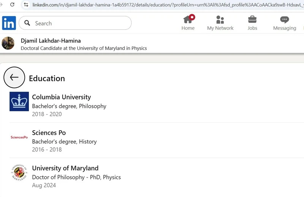304x197 pixels.
Task: Go to Home in navigation bar
Action: (188, 23)
